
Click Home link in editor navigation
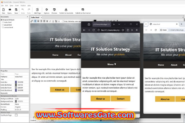pyautogui.click(x=55, y=55)
